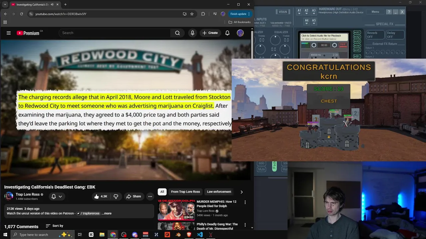Toggle cassette A4 bus routing button
Viewport: 426px width, 239px height.
pyautogui.click(x=357, y=45)
